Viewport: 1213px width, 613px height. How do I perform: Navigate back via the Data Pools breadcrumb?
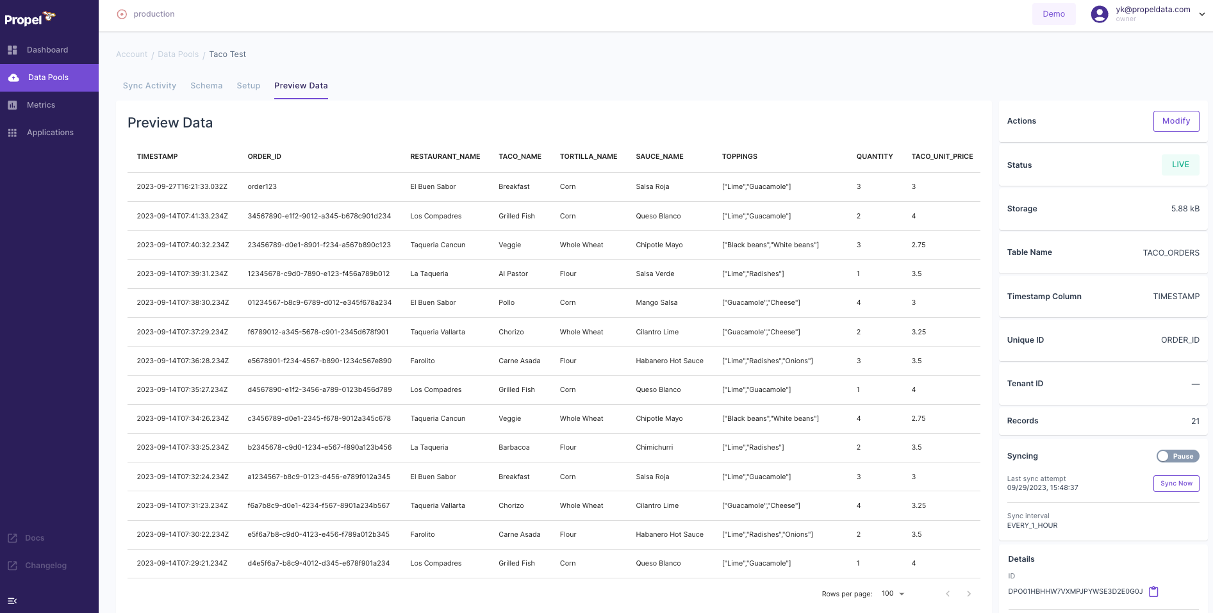[x=178, y=54]
